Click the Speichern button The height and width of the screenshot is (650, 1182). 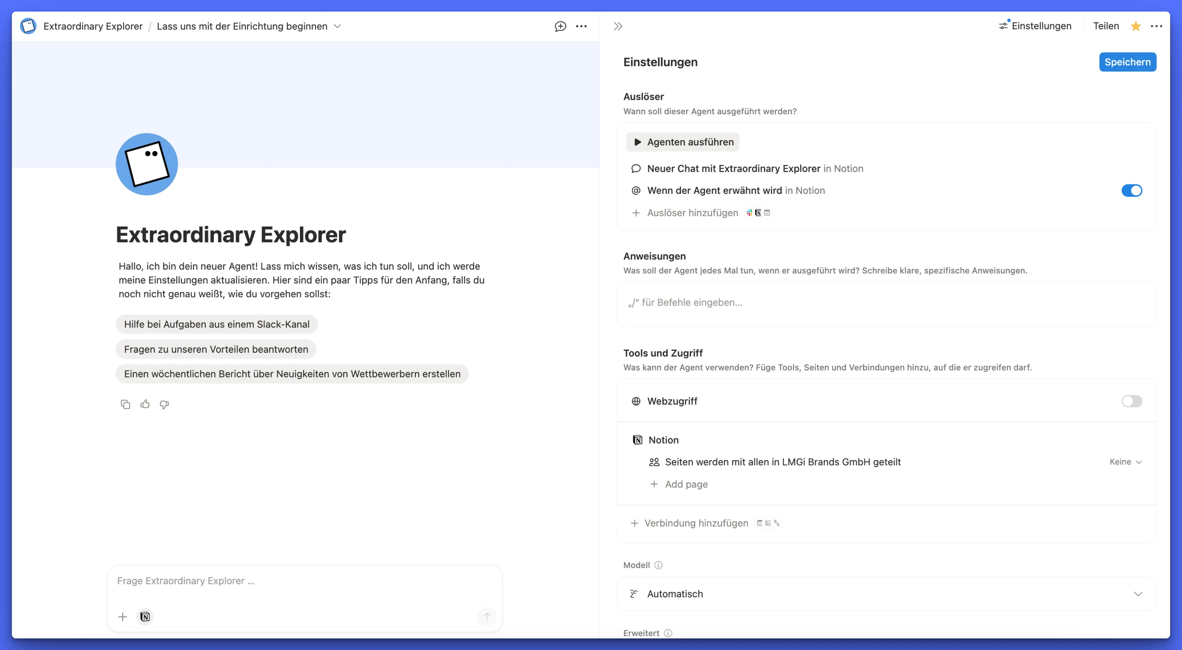pos(1128,62)
